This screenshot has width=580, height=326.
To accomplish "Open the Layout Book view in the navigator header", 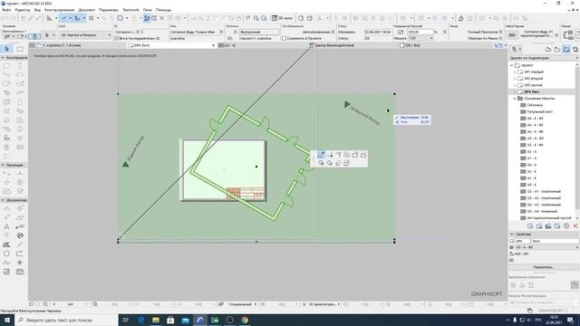I will 566,49.
